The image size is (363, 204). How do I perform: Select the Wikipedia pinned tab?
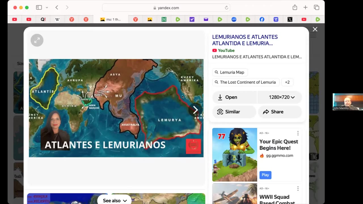pyautogui.click(x=57, y=20)
